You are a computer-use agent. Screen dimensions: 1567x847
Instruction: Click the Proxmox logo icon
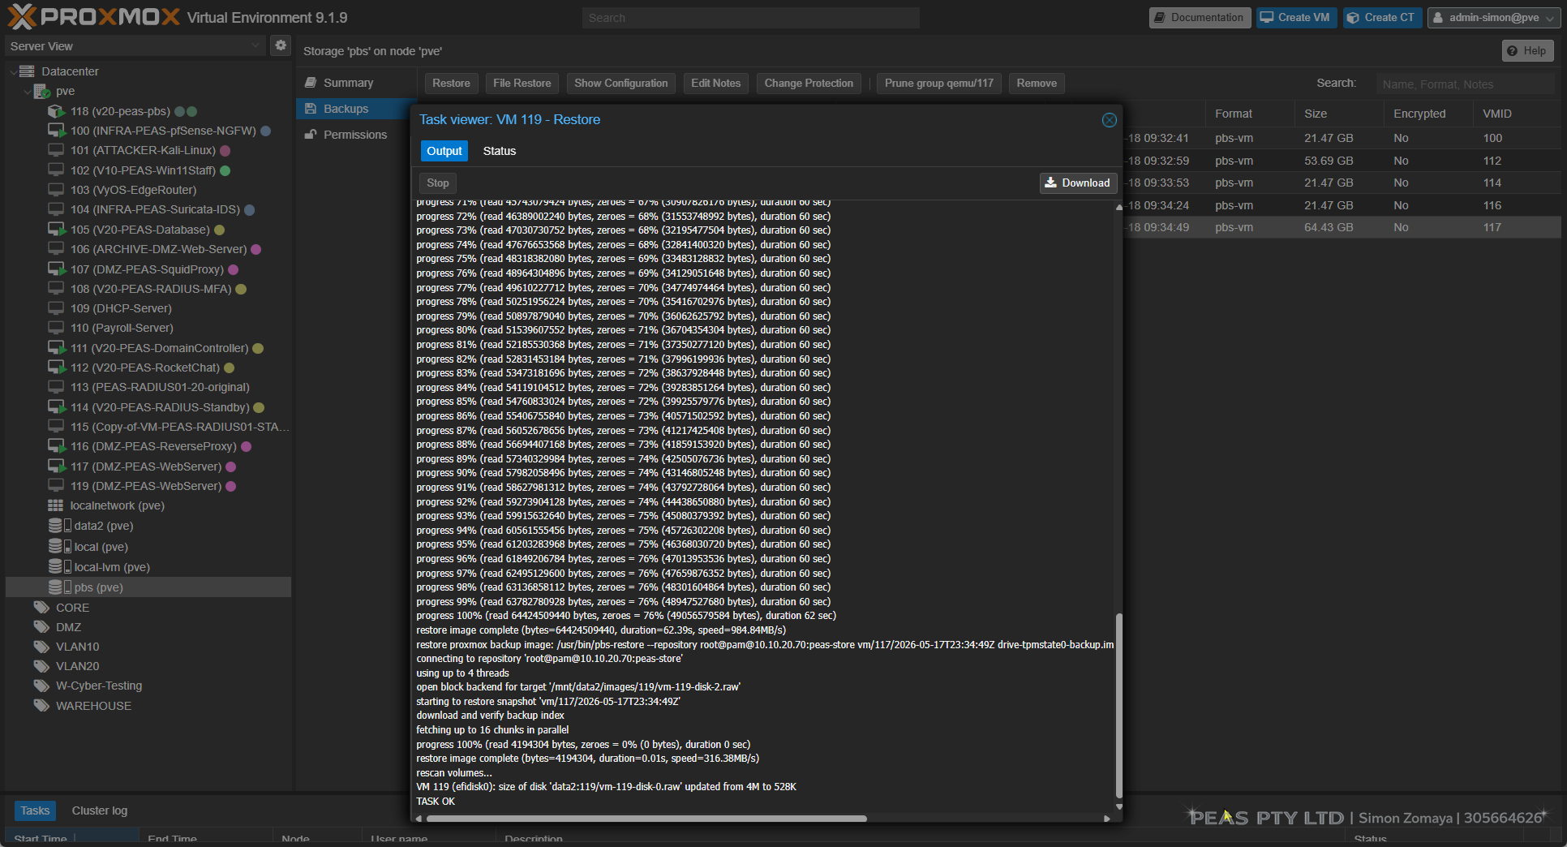pyautogui.click(x=22, y=17)
